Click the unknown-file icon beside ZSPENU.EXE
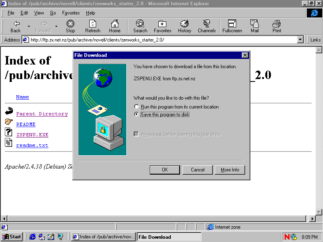Viewport: 323px width, 242px height. tap(8, 132)
